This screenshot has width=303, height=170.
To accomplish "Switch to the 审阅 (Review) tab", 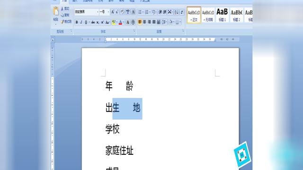I will [122, 1].
